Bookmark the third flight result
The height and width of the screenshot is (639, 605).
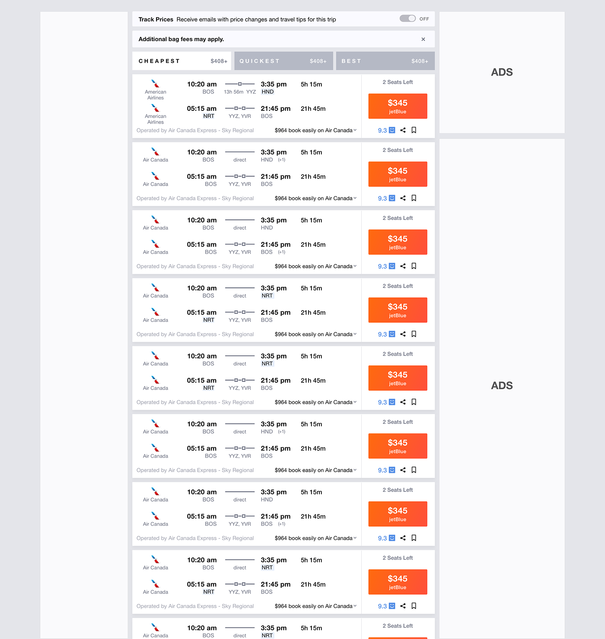(x=414, y=266)
